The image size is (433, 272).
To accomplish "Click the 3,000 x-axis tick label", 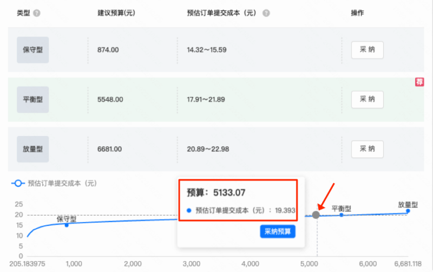I will click(x=192, y=264).
